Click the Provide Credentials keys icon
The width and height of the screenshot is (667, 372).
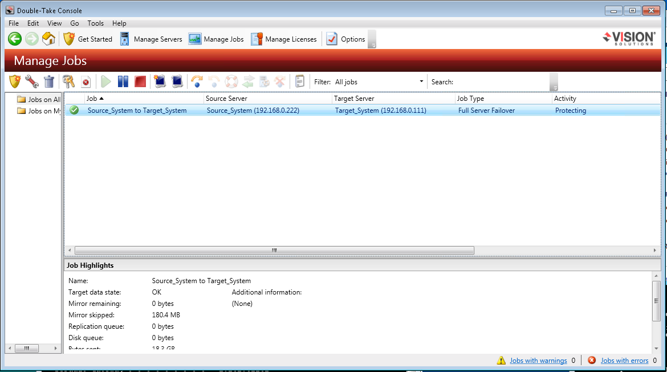[69, 81]
